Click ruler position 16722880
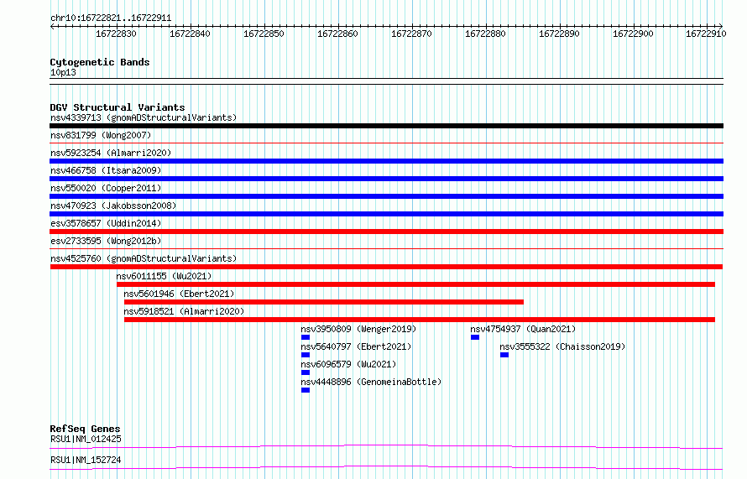The image size is (747, 479). pyautogui.click(x=485, y=34)
